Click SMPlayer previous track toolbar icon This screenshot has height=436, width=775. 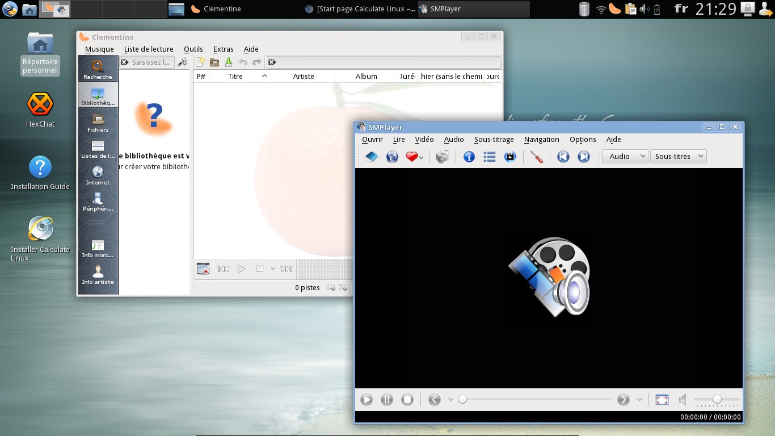563,157
